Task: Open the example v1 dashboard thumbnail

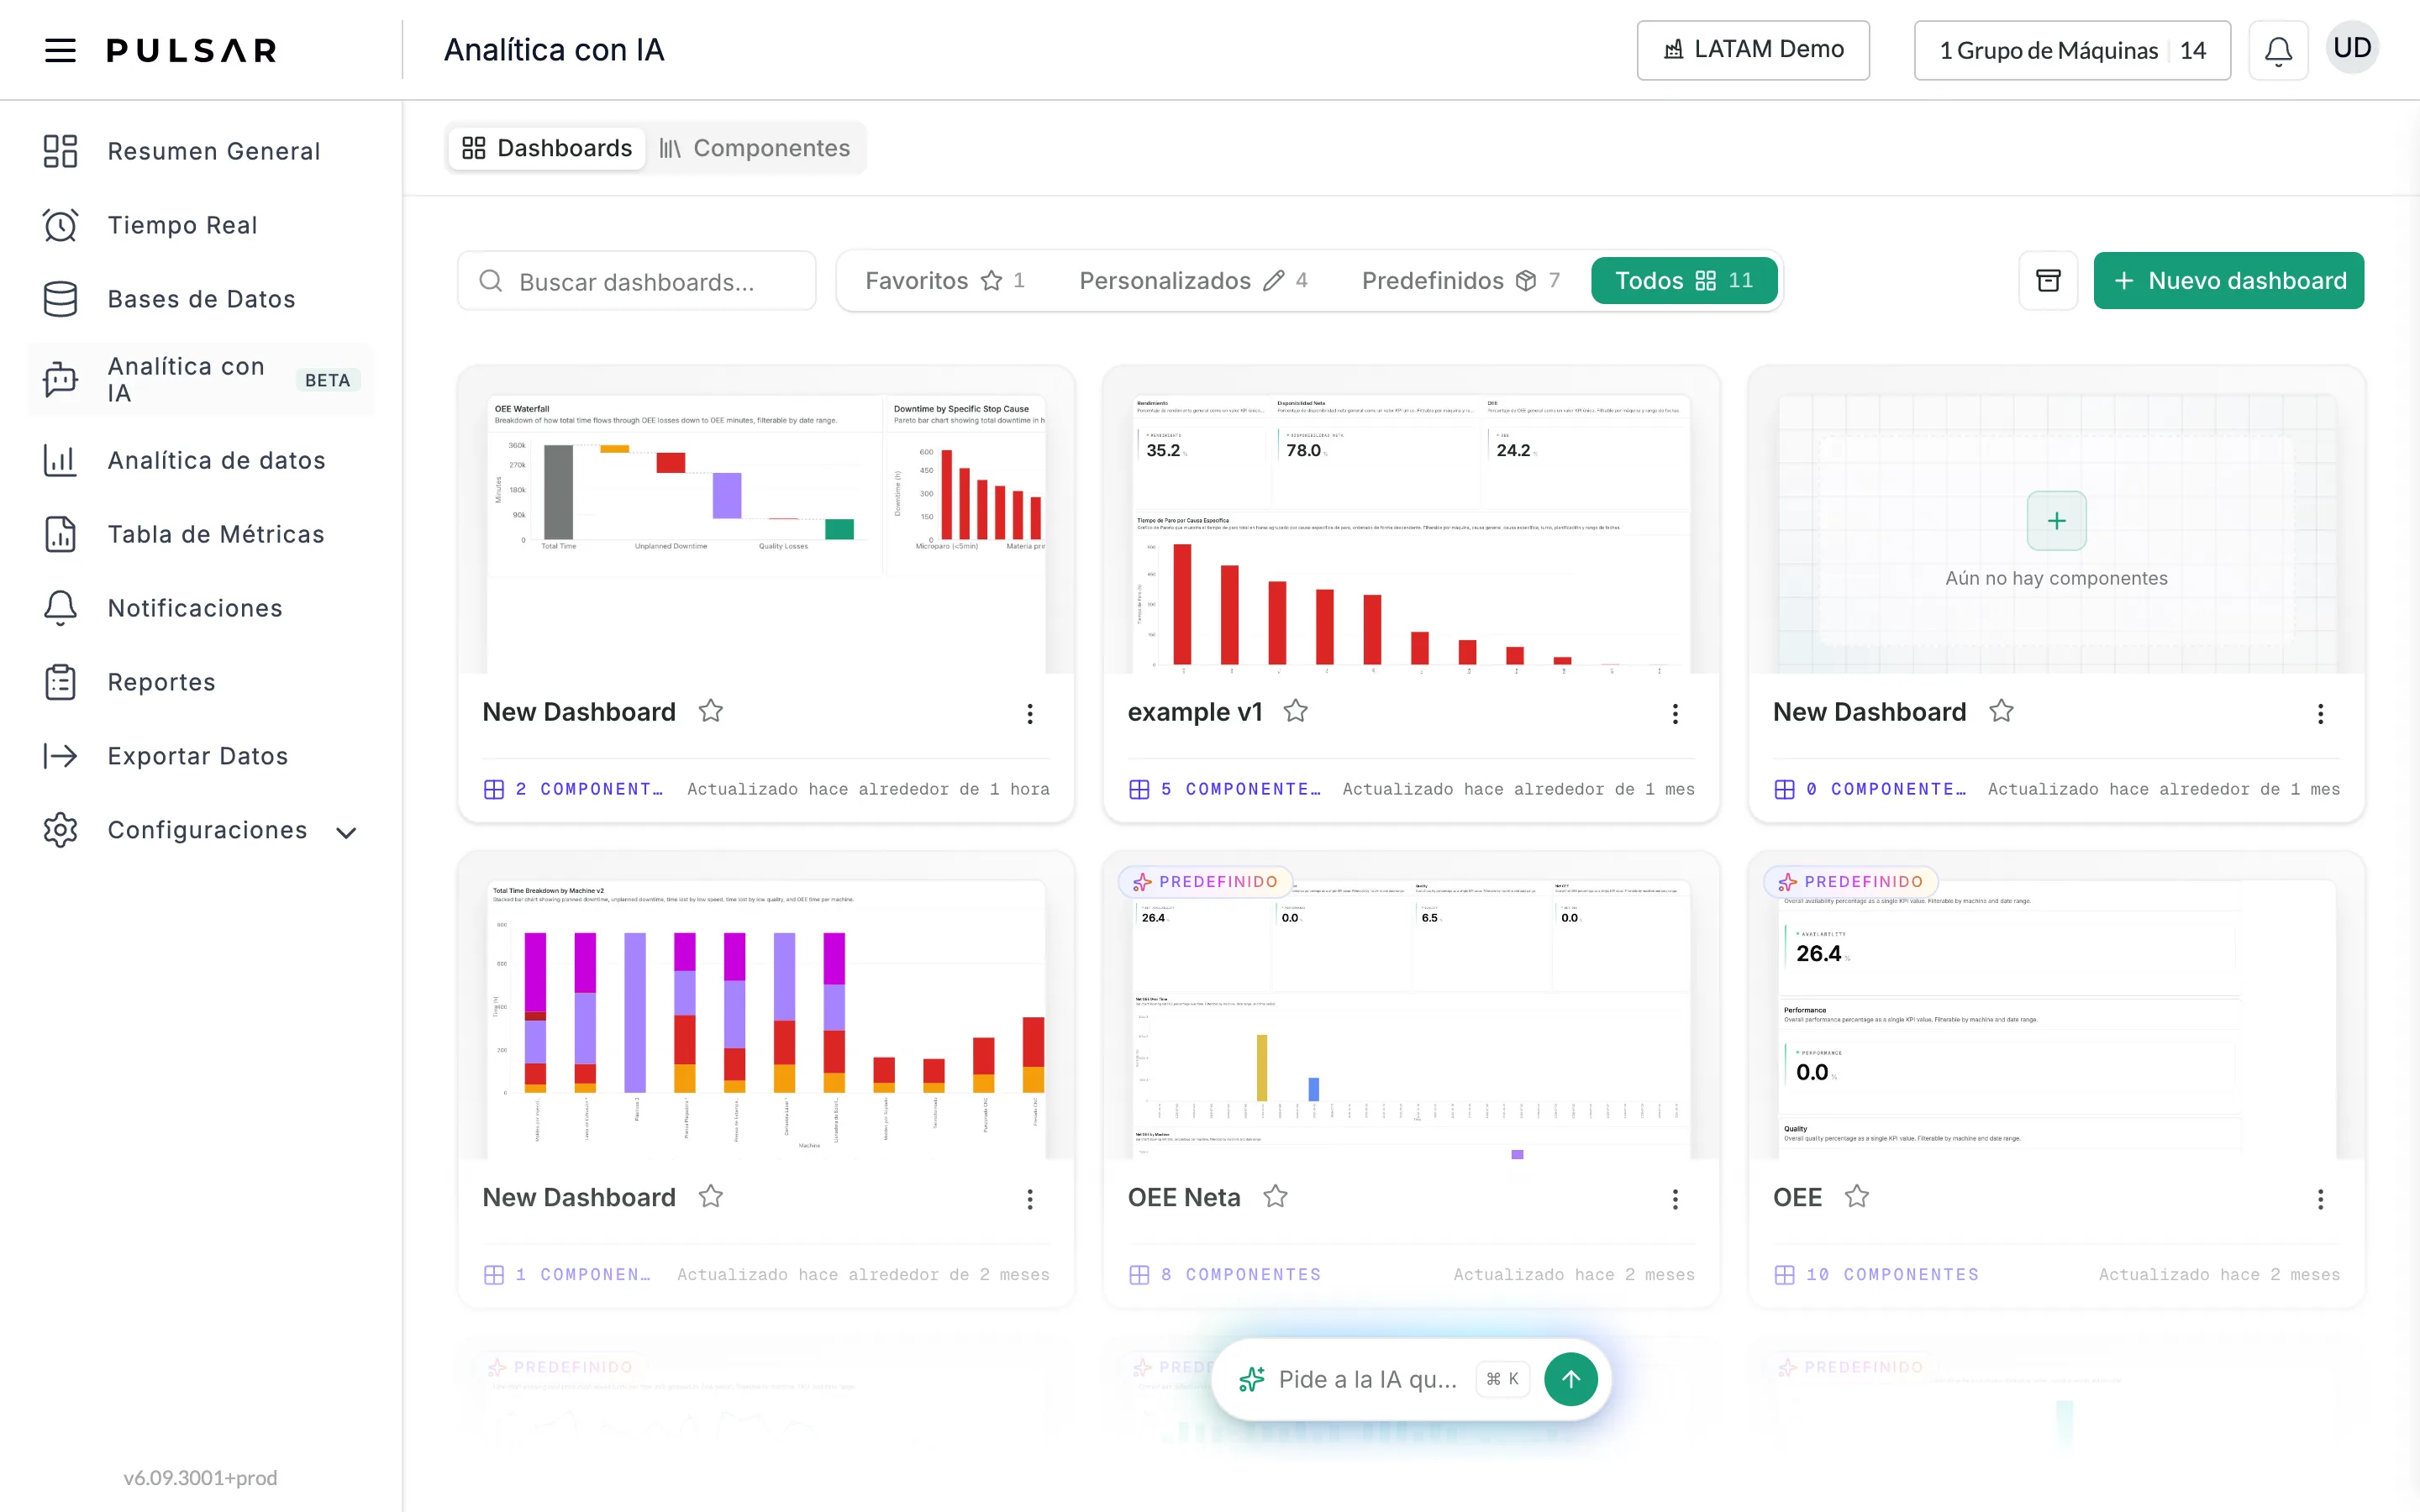Action: (x=1411, y=533)
